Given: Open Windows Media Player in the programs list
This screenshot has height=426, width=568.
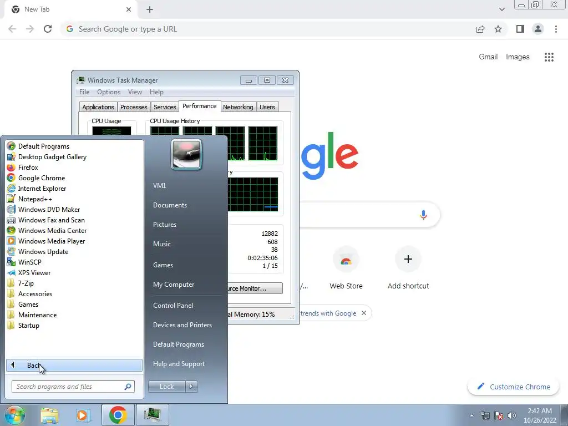Looking at the screenshot, I should click(46, 241).
